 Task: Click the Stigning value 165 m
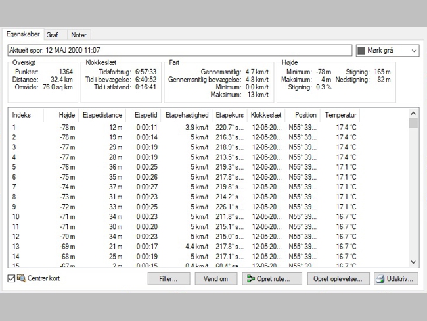(382, 72)
